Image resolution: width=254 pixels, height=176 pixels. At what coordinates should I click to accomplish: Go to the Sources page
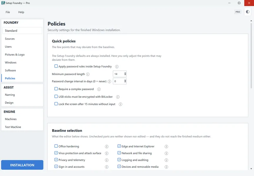tap(22, 39)
